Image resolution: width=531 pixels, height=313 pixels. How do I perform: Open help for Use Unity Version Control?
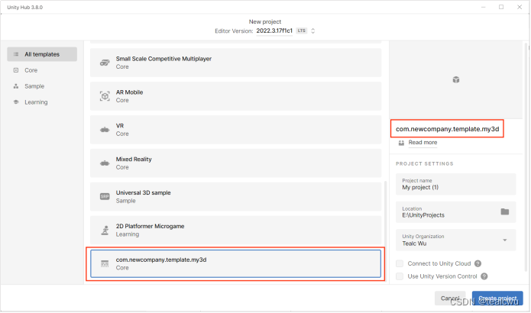(484, 276)
